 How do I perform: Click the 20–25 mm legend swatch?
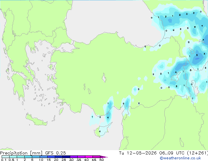point(58,157)
